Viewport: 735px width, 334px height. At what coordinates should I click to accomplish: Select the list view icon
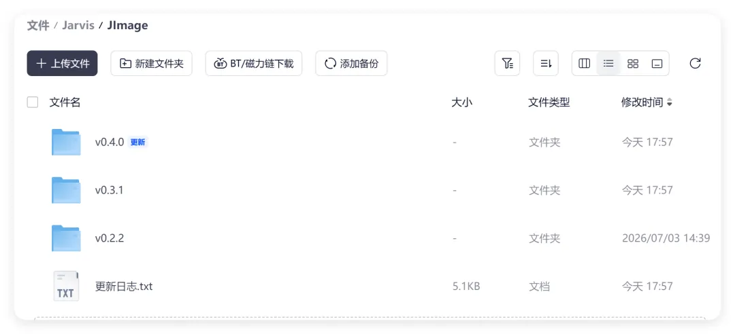[608, 64]
